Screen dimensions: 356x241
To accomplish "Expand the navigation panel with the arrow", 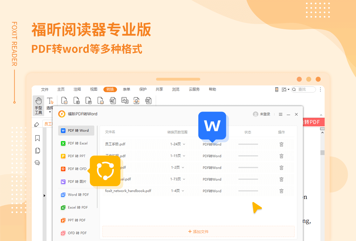I will pyautogui.click(x=44, y=195).
